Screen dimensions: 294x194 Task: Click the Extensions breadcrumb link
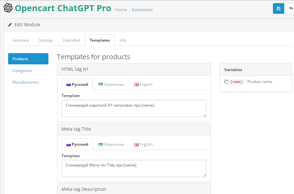tap(142, 10)
